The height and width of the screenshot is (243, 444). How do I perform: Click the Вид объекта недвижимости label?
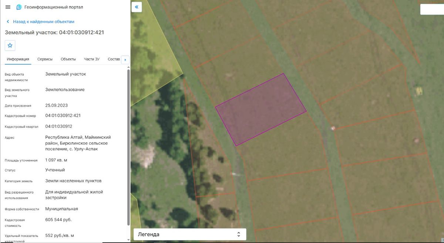click(x=16, y=77)
